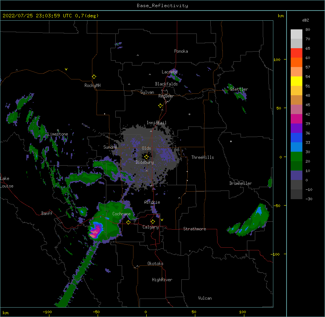This screenshot has height=317, width=325.
Task: Select the Stettler label
Action: [239, 89]
